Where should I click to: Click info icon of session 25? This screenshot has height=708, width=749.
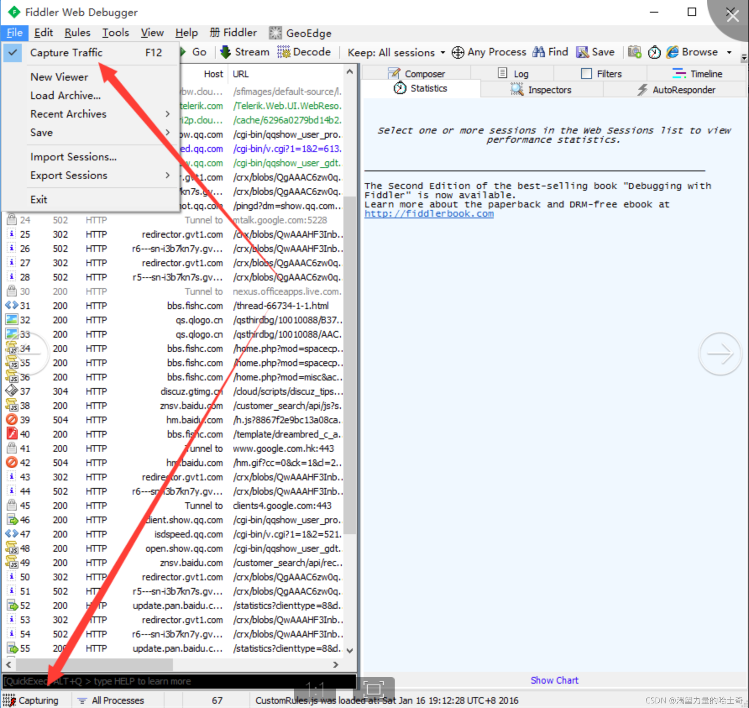click(12, 234)
